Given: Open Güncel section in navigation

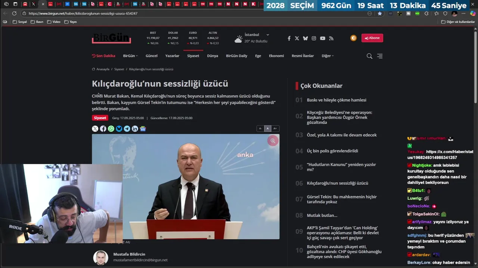Looking at the screenshot, I should (151, 56).
